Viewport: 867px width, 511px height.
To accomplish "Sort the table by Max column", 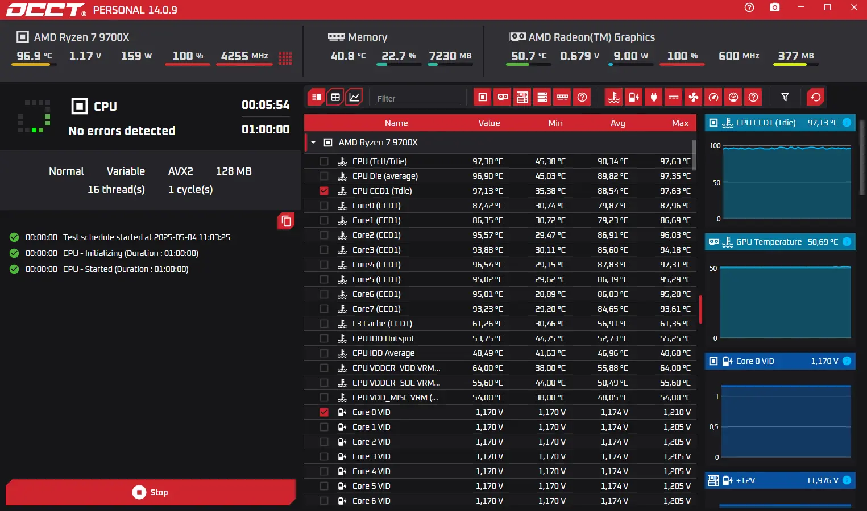I will (680, 123).
